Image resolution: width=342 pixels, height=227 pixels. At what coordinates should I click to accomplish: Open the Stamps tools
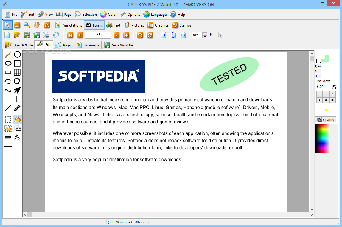click(182, 25)
